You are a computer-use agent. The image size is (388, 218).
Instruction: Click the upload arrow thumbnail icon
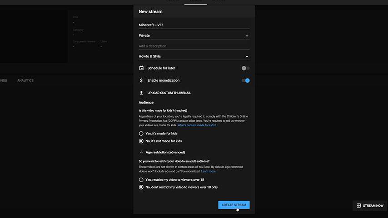tap(141, 93)
